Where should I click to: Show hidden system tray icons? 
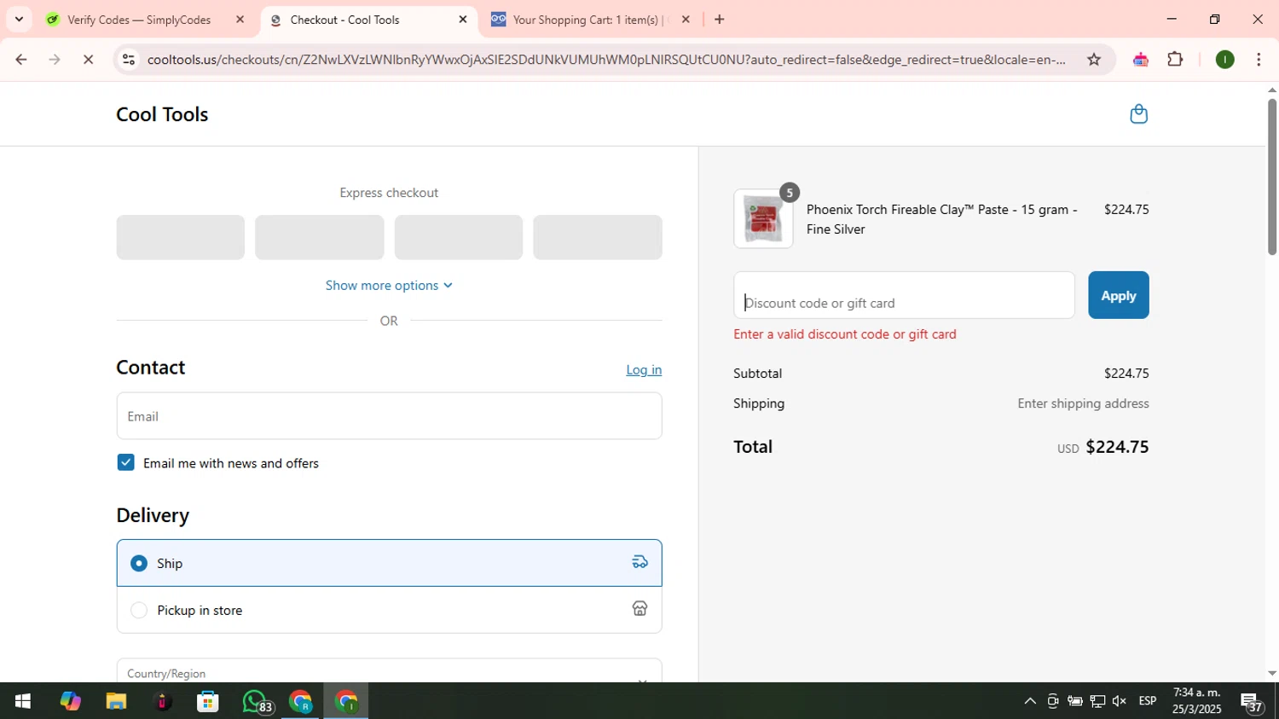click(1030, 701)
